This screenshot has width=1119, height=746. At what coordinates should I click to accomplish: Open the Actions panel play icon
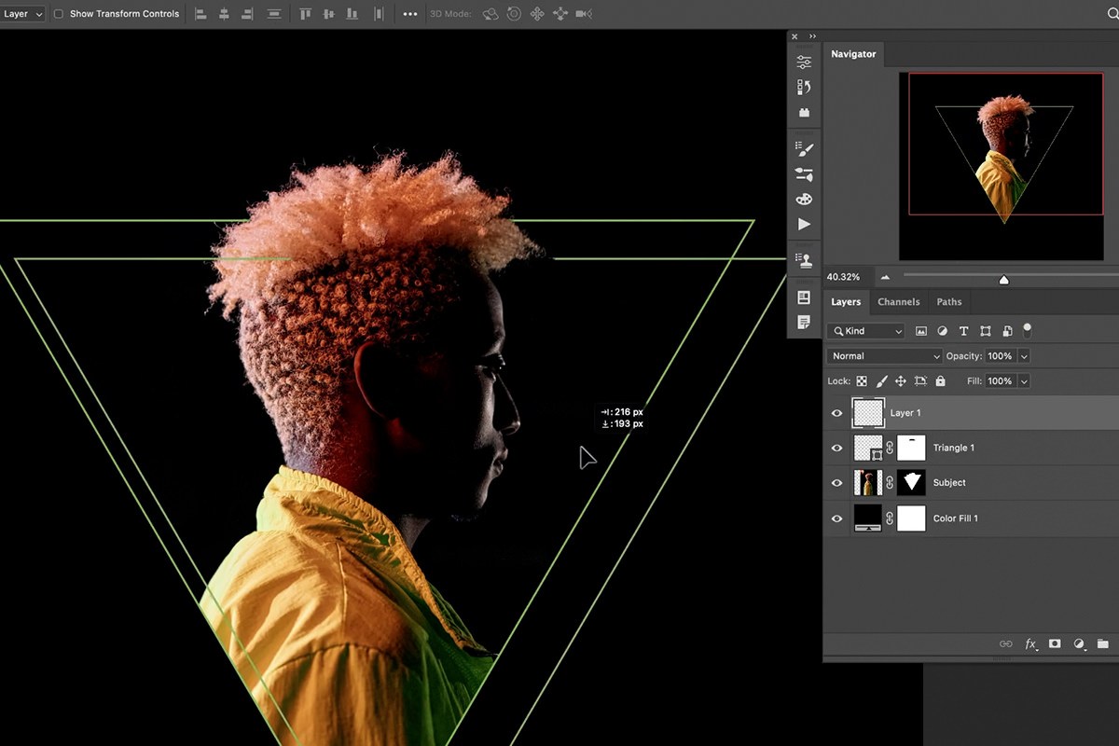click(x=804, y=224)
